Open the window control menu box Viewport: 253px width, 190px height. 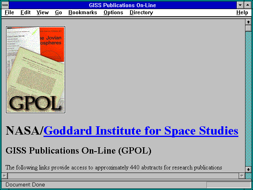click(x=5, y=5)
